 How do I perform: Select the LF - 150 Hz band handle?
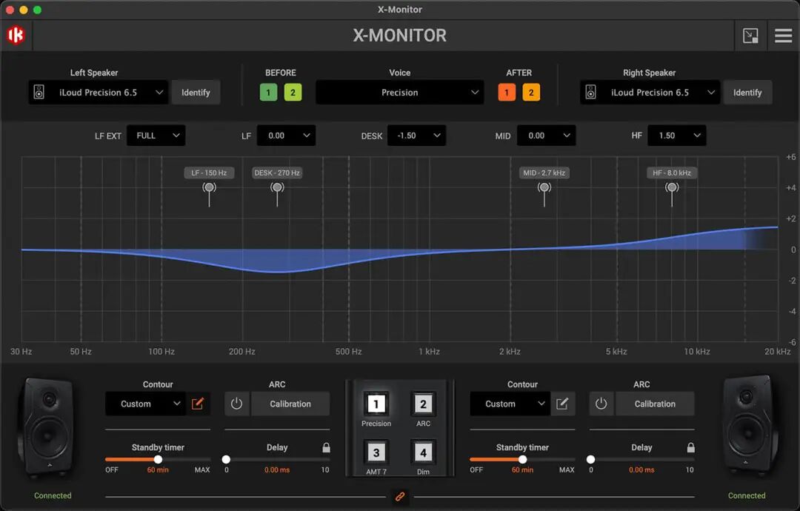click(209, 187)
